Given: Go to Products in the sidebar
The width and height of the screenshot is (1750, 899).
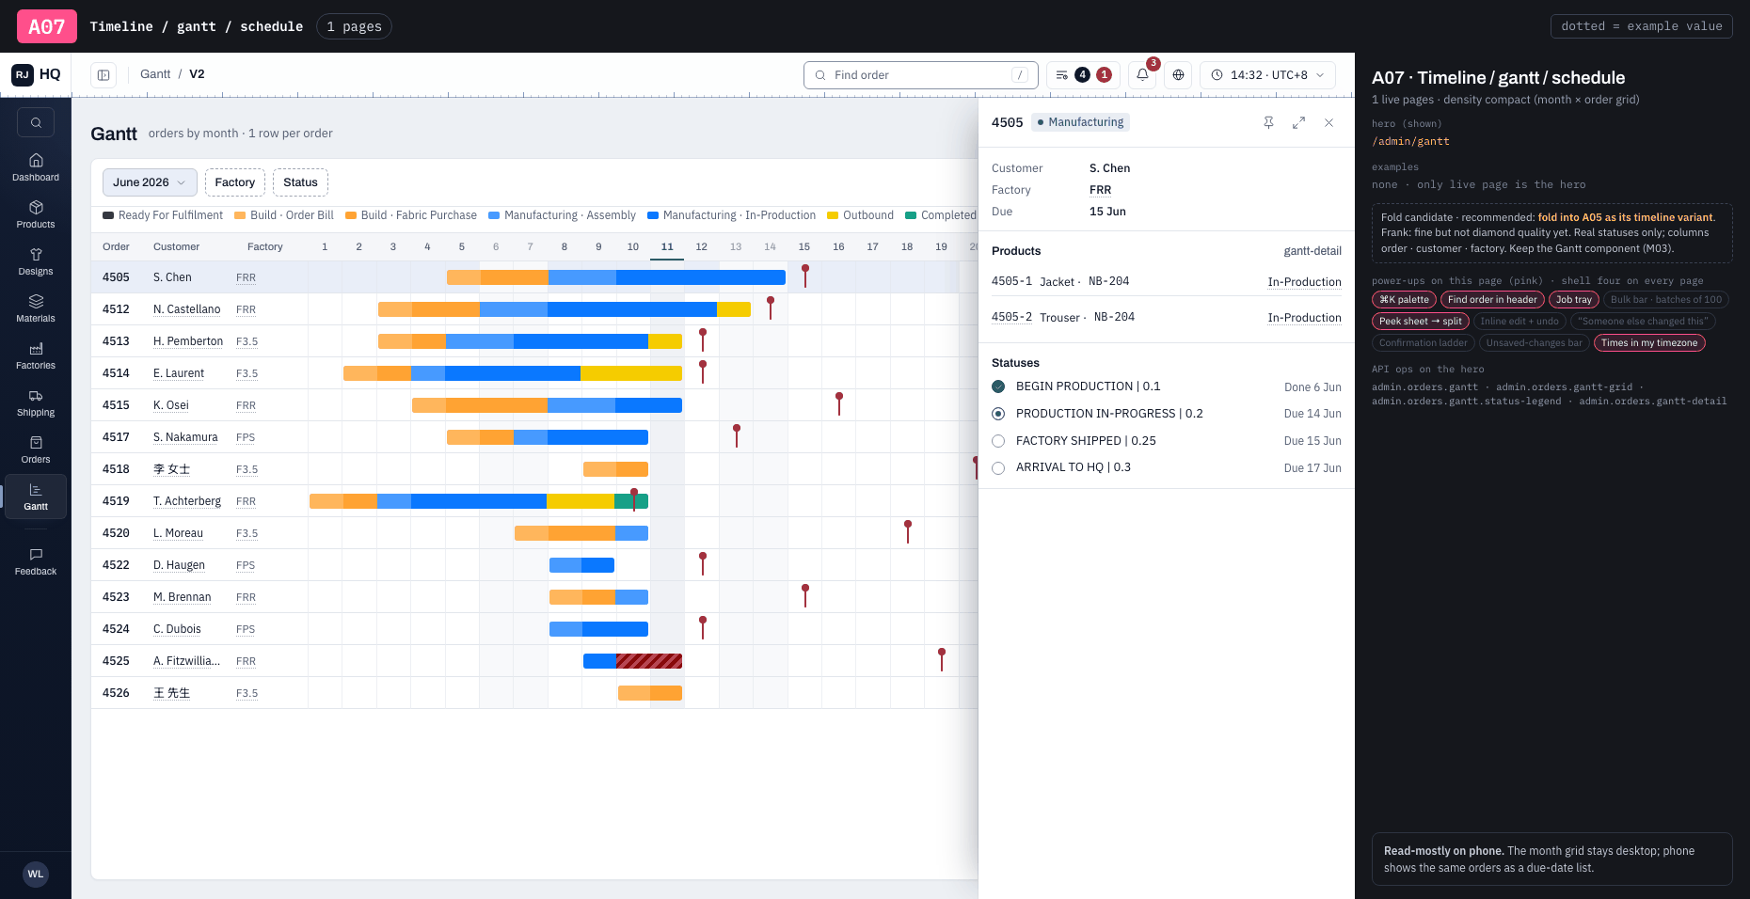Looking at the screenshot, I should (36, 214).
